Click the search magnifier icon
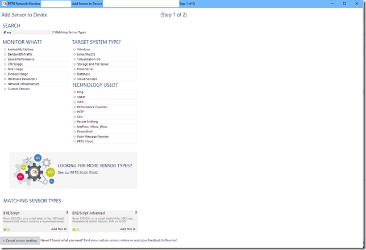This screenshot has height=250, width=366. coord(5,32)
